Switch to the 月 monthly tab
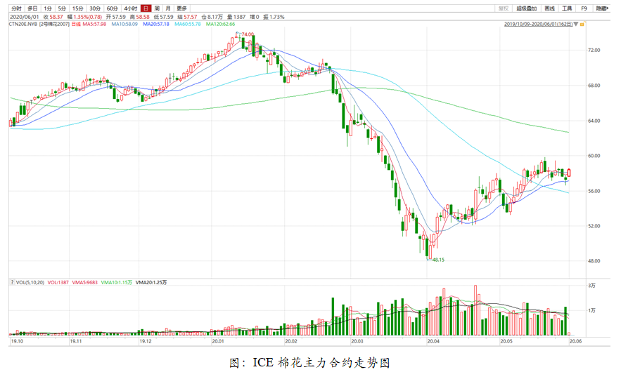 168,8
